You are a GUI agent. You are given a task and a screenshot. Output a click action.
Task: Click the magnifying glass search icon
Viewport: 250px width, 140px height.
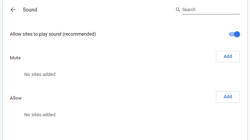click(178, 10)
